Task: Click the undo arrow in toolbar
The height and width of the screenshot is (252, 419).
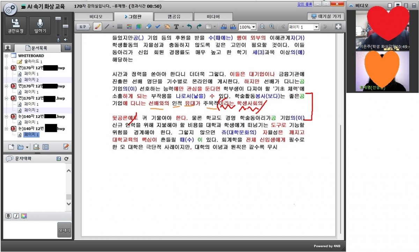Action: (x=189, y=27)
